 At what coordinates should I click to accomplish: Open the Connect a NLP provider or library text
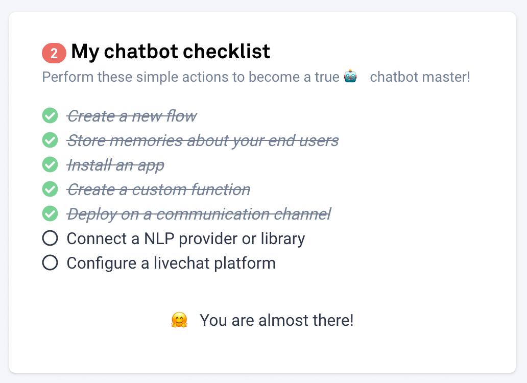point(186,238)
